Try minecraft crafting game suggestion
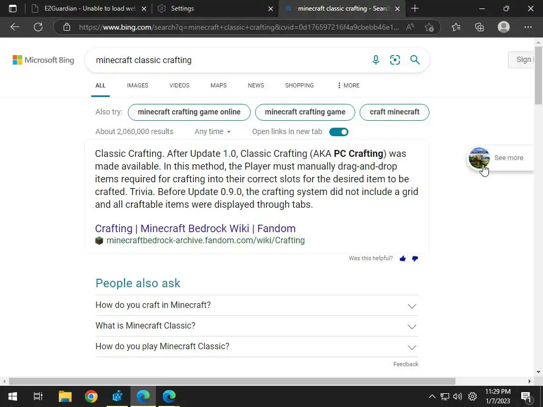 (x=305, y=112)
